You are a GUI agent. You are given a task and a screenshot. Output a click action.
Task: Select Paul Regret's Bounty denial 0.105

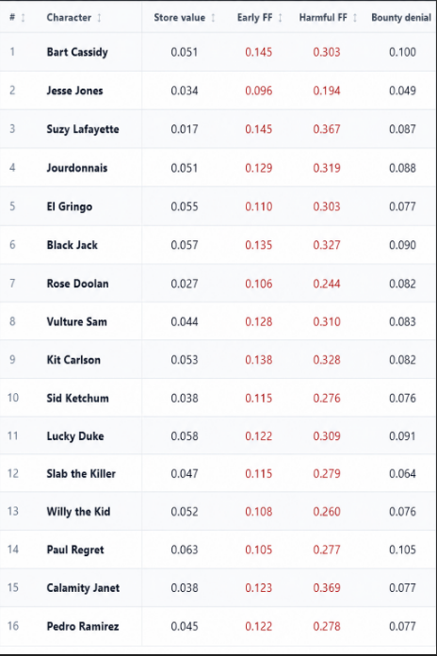point(402,549)
